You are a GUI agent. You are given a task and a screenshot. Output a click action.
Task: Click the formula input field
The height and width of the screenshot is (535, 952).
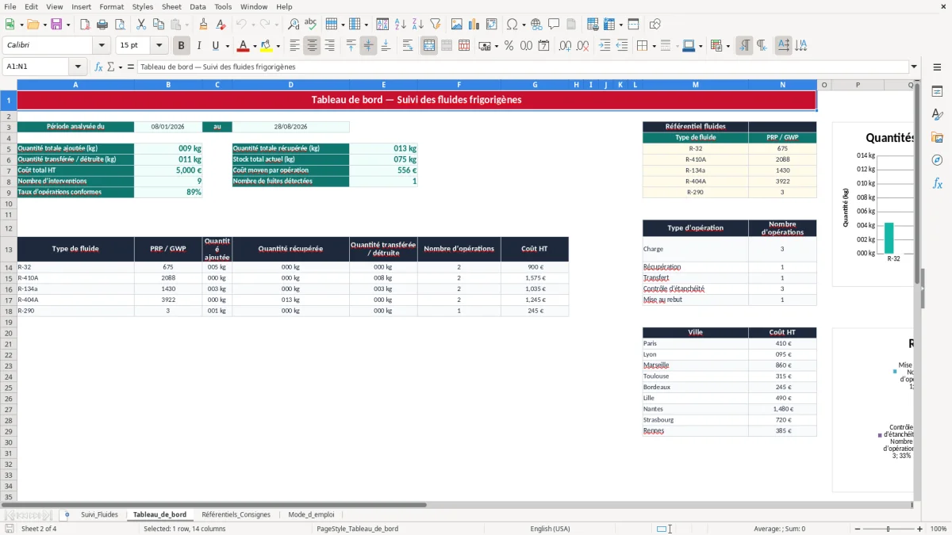pos(523,67)
